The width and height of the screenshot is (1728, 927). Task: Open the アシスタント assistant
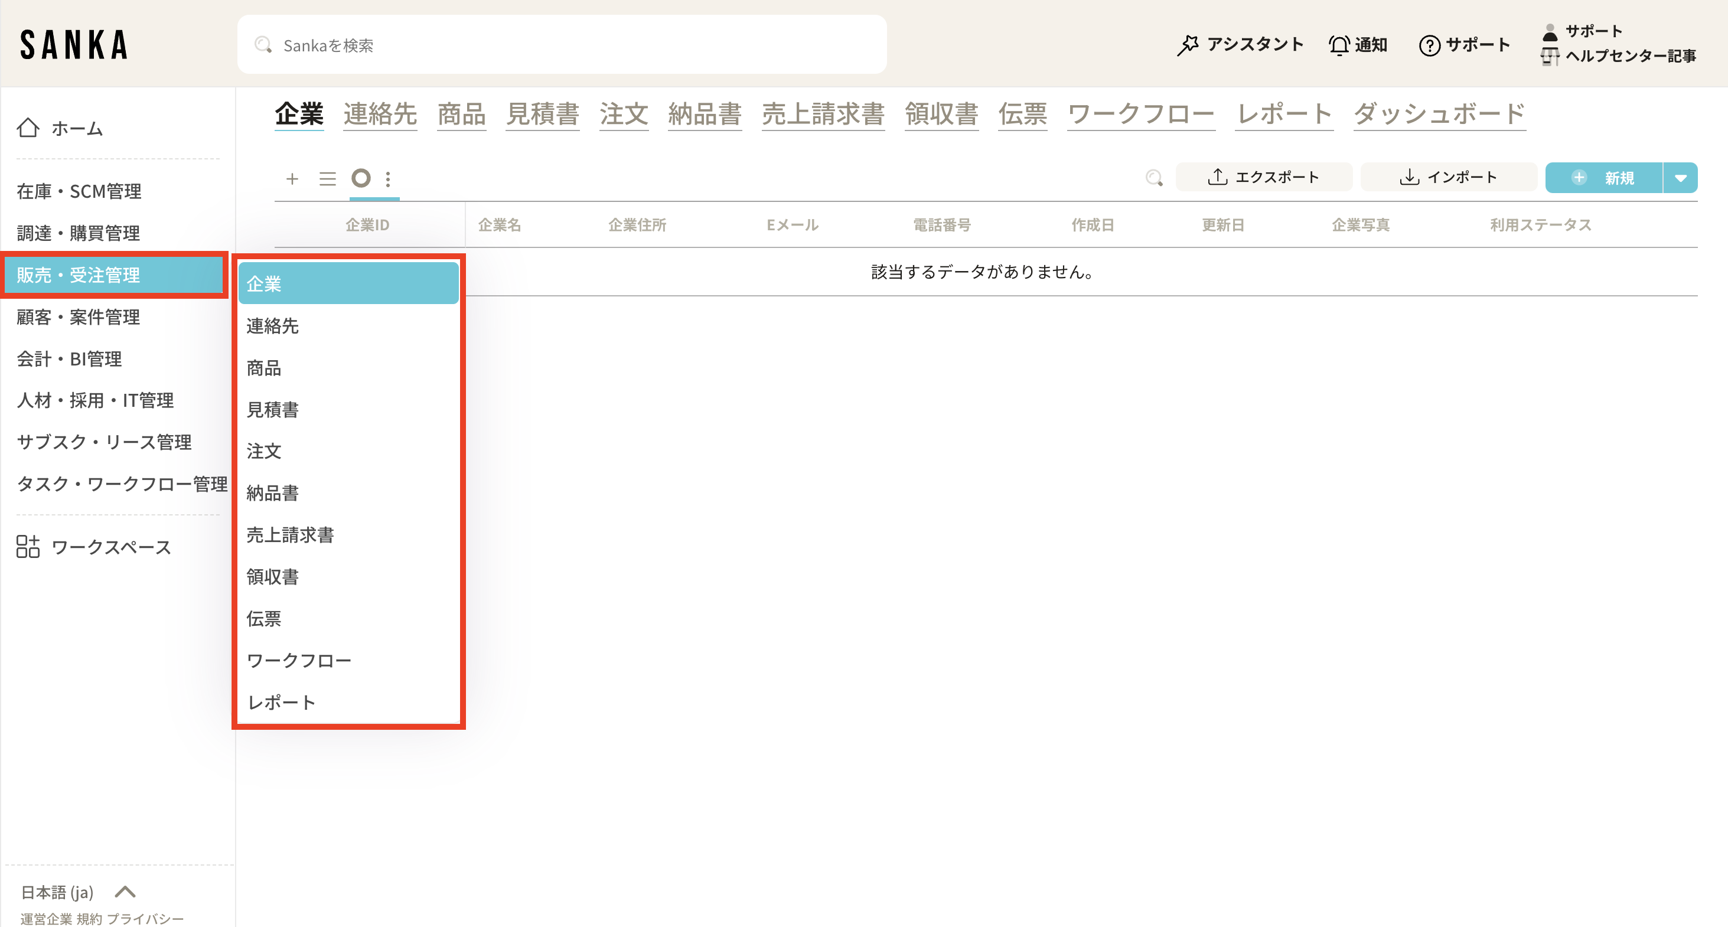(1240, 45)
